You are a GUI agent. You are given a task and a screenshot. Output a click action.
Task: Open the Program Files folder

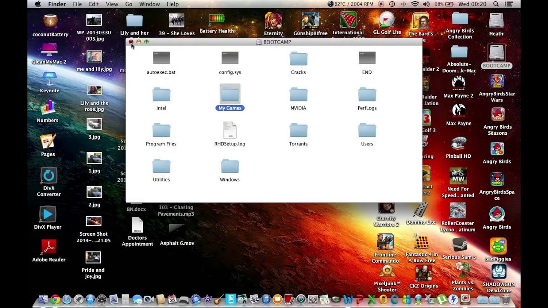[161, 130]
